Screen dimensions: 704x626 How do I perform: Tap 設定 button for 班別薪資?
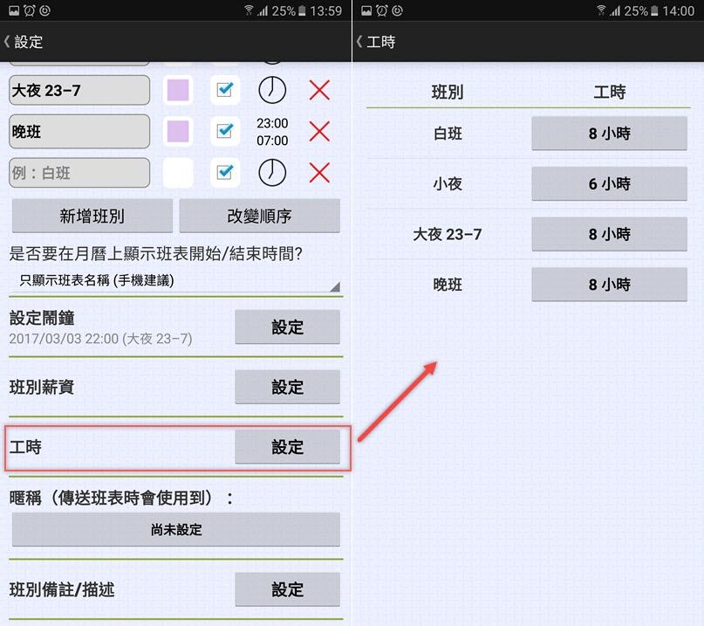pos(287,387)
